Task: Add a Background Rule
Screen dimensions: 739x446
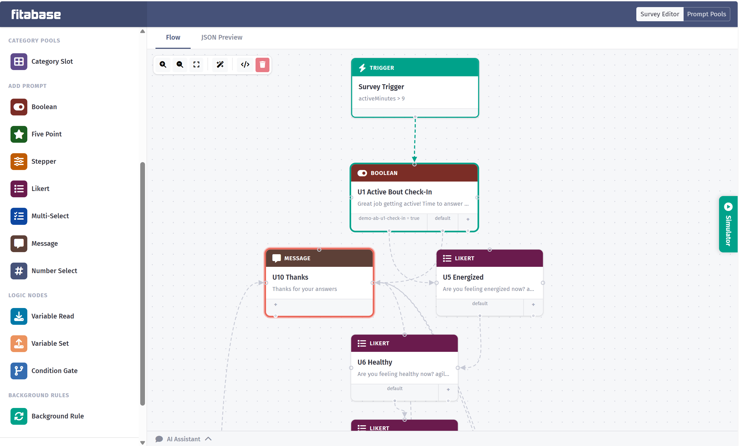Action: 19,416
